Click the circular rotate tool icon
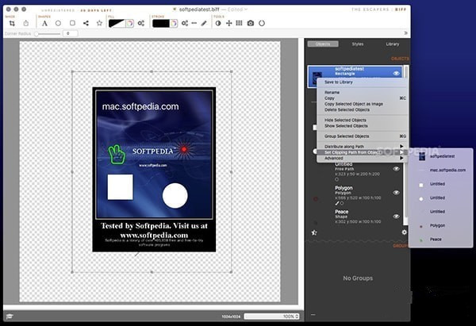Screen dimensions: 476x326 [262, 23]
